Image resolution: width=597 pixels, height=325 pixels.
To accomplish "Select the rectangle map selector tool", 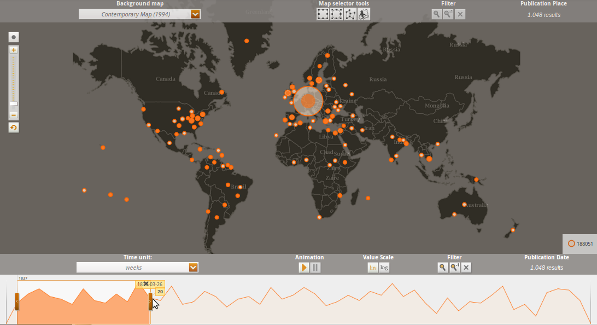I will (323, 14).
